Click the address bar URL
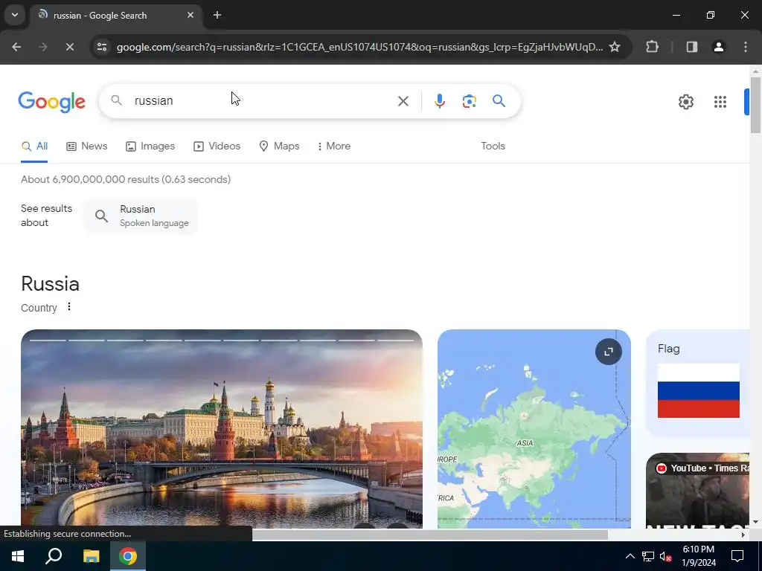 359,47
